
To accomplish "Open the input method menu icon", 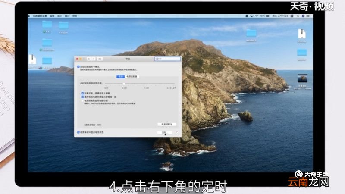I will click(292, 16).
